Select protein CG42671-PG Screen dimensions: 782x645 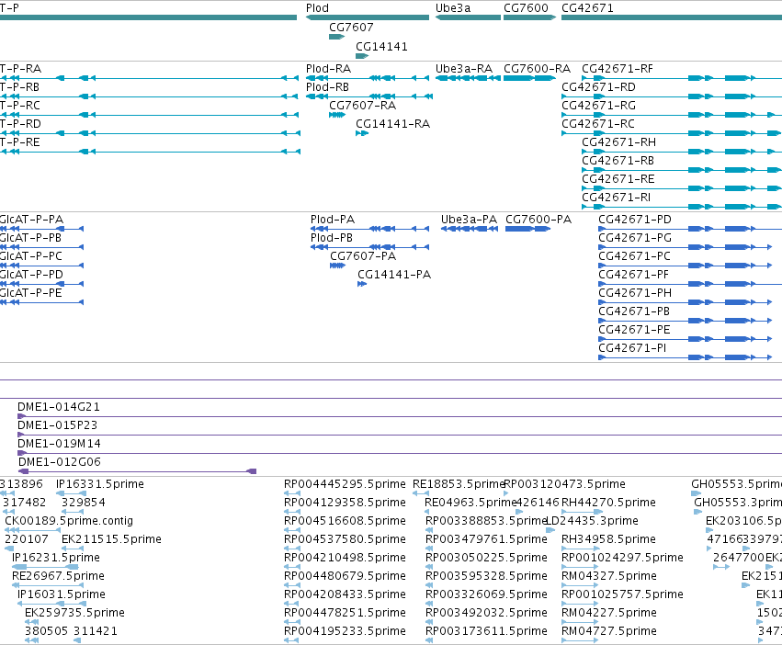pos(635,239)
